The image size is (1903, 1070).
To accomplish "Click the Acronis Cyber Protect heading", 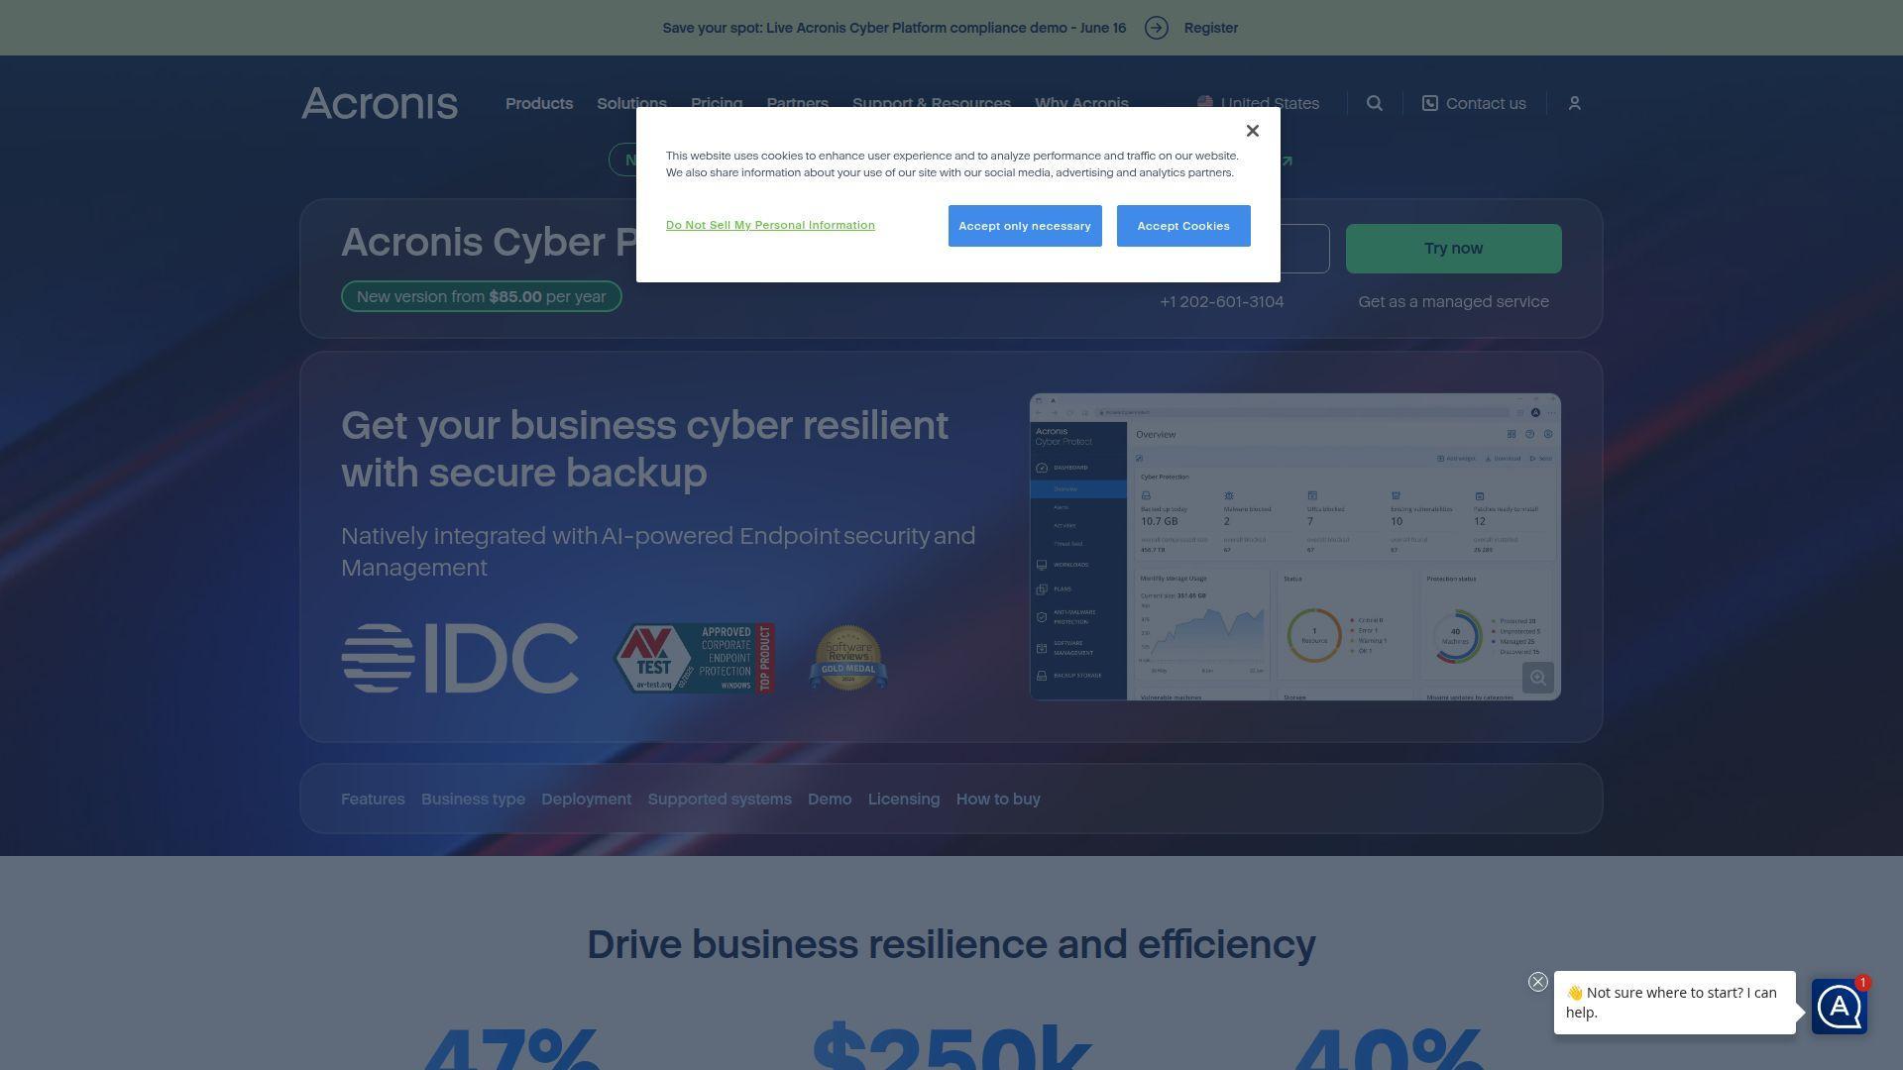I will coord(490,243).
